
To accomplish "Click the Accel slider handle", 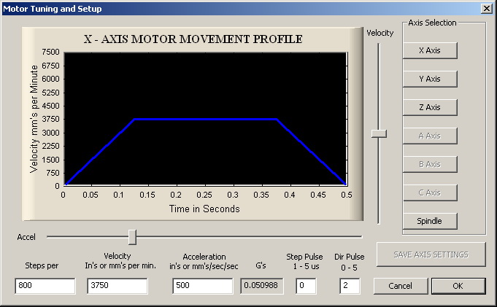I will pos(133,237).
